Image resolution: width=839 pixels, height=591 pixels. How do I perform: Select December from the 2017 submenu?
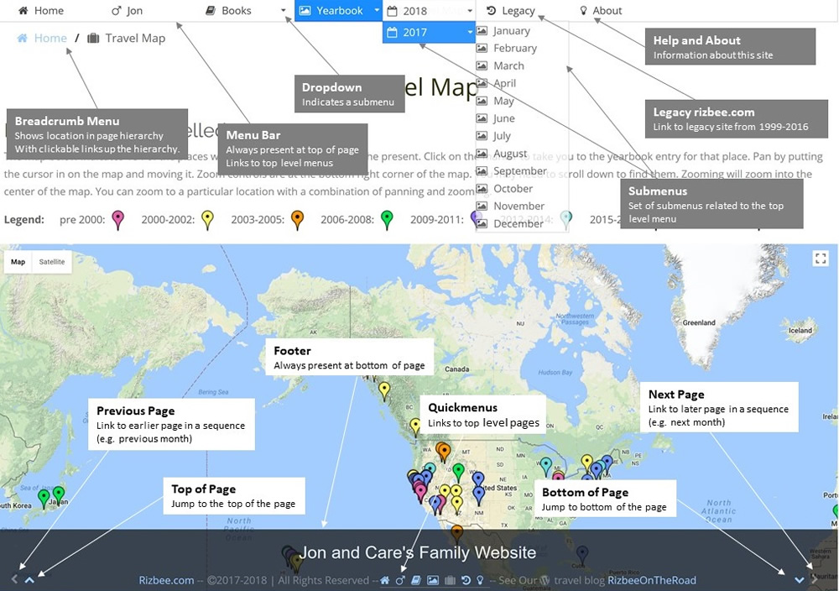tap(510, 224)
